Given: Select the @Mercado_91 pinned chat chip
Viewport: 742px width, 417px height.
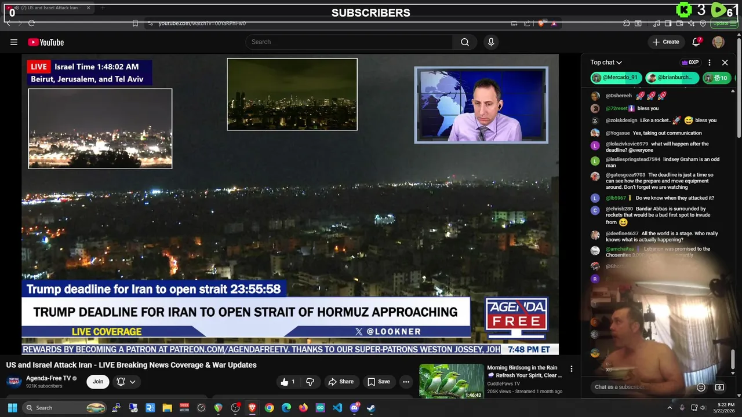Looking at the screenshot, I should pyautogui.click(x=615, y=78).
